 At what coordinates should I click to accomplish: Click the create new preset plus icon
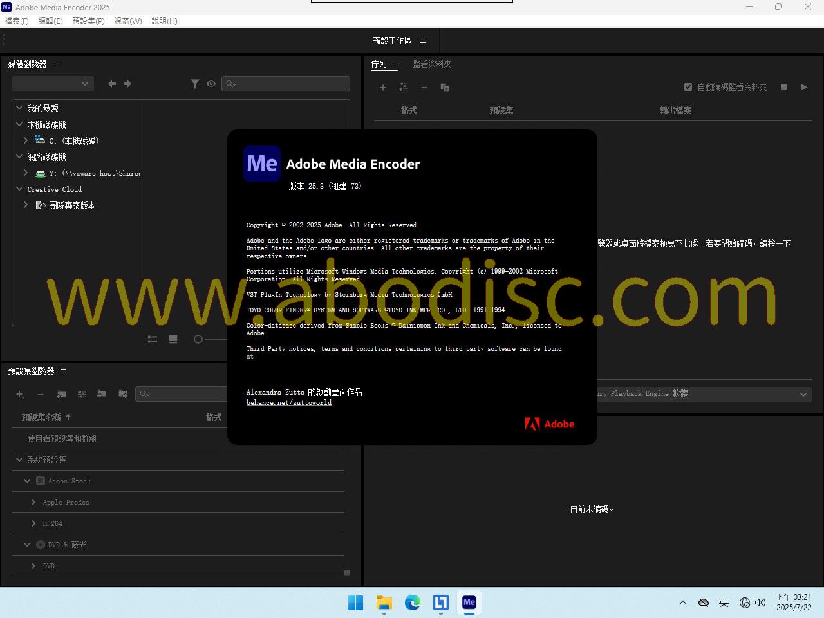pyautogui.click(x=20, y=394)
